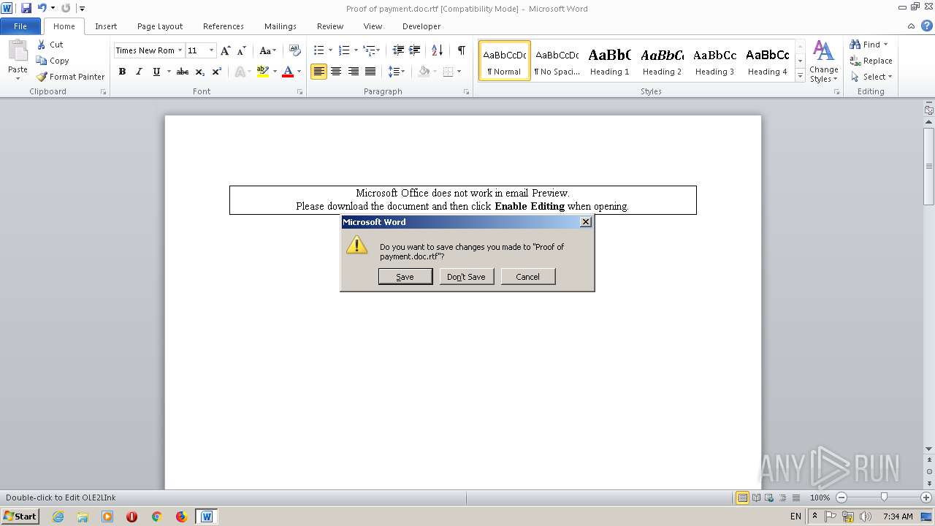Toggle Underline formatting

(156, 72)
